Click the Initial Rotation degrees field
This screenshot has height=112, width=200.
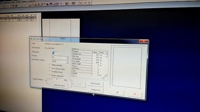[57, 79]
